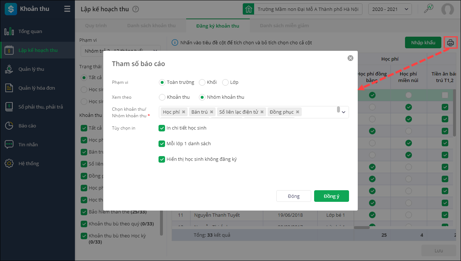Open Tổng quan from sidebar
This screenshot has height=261, width=461.
[x=30, y=32]
